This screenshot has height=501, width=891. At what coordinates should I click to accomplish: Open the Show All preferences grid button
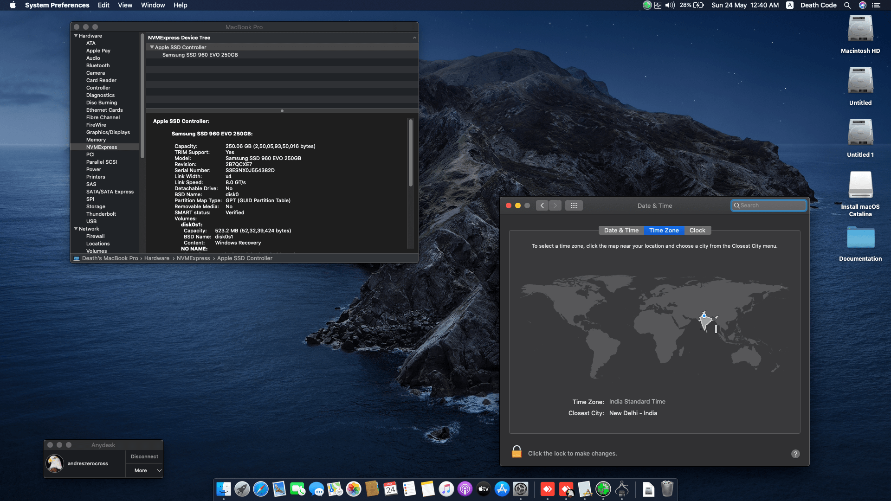(x=574, y=206)
